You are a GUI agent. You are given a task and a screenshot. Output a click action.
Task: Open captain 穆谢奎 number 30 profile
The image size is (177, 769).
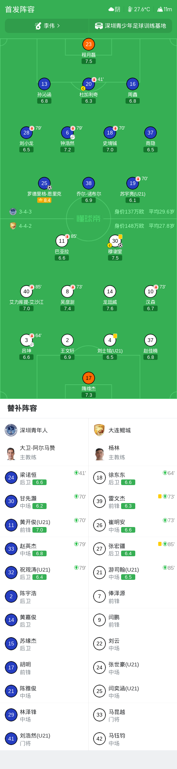click(x=115, y=241)
